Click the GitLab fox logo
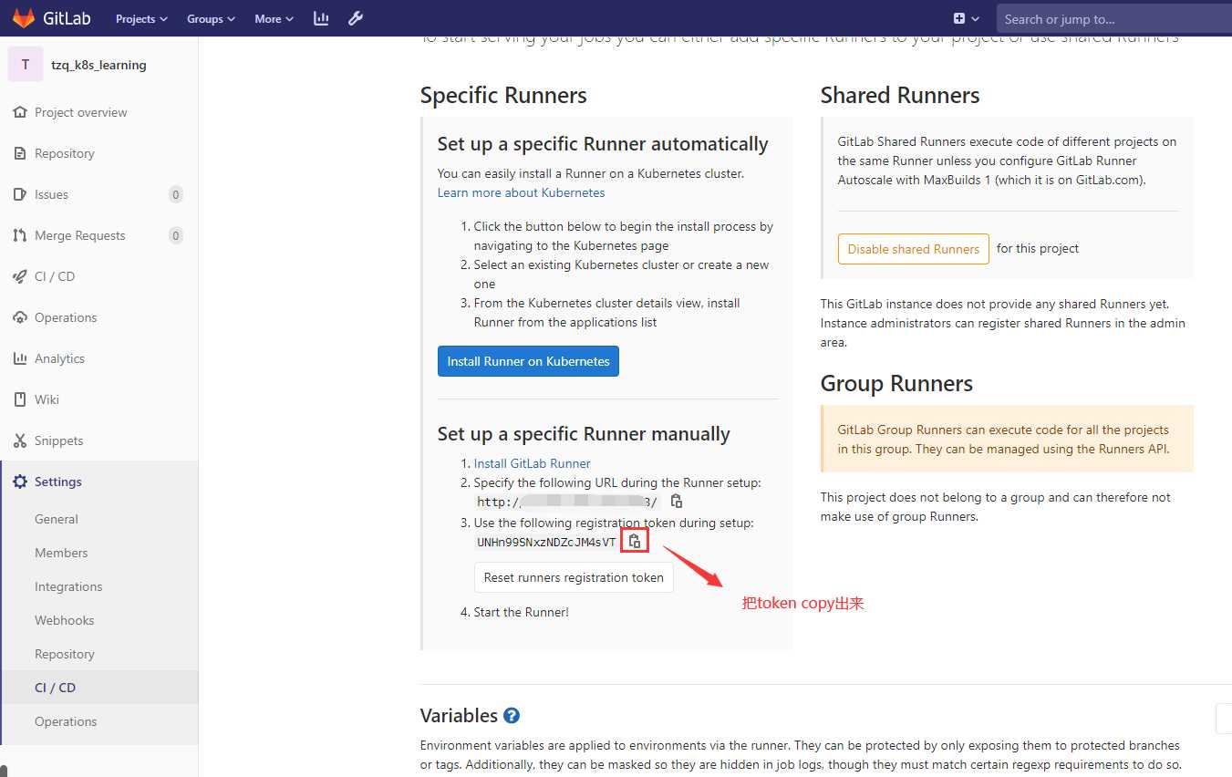Screen dimensions: 1232x777 [23, 18]
